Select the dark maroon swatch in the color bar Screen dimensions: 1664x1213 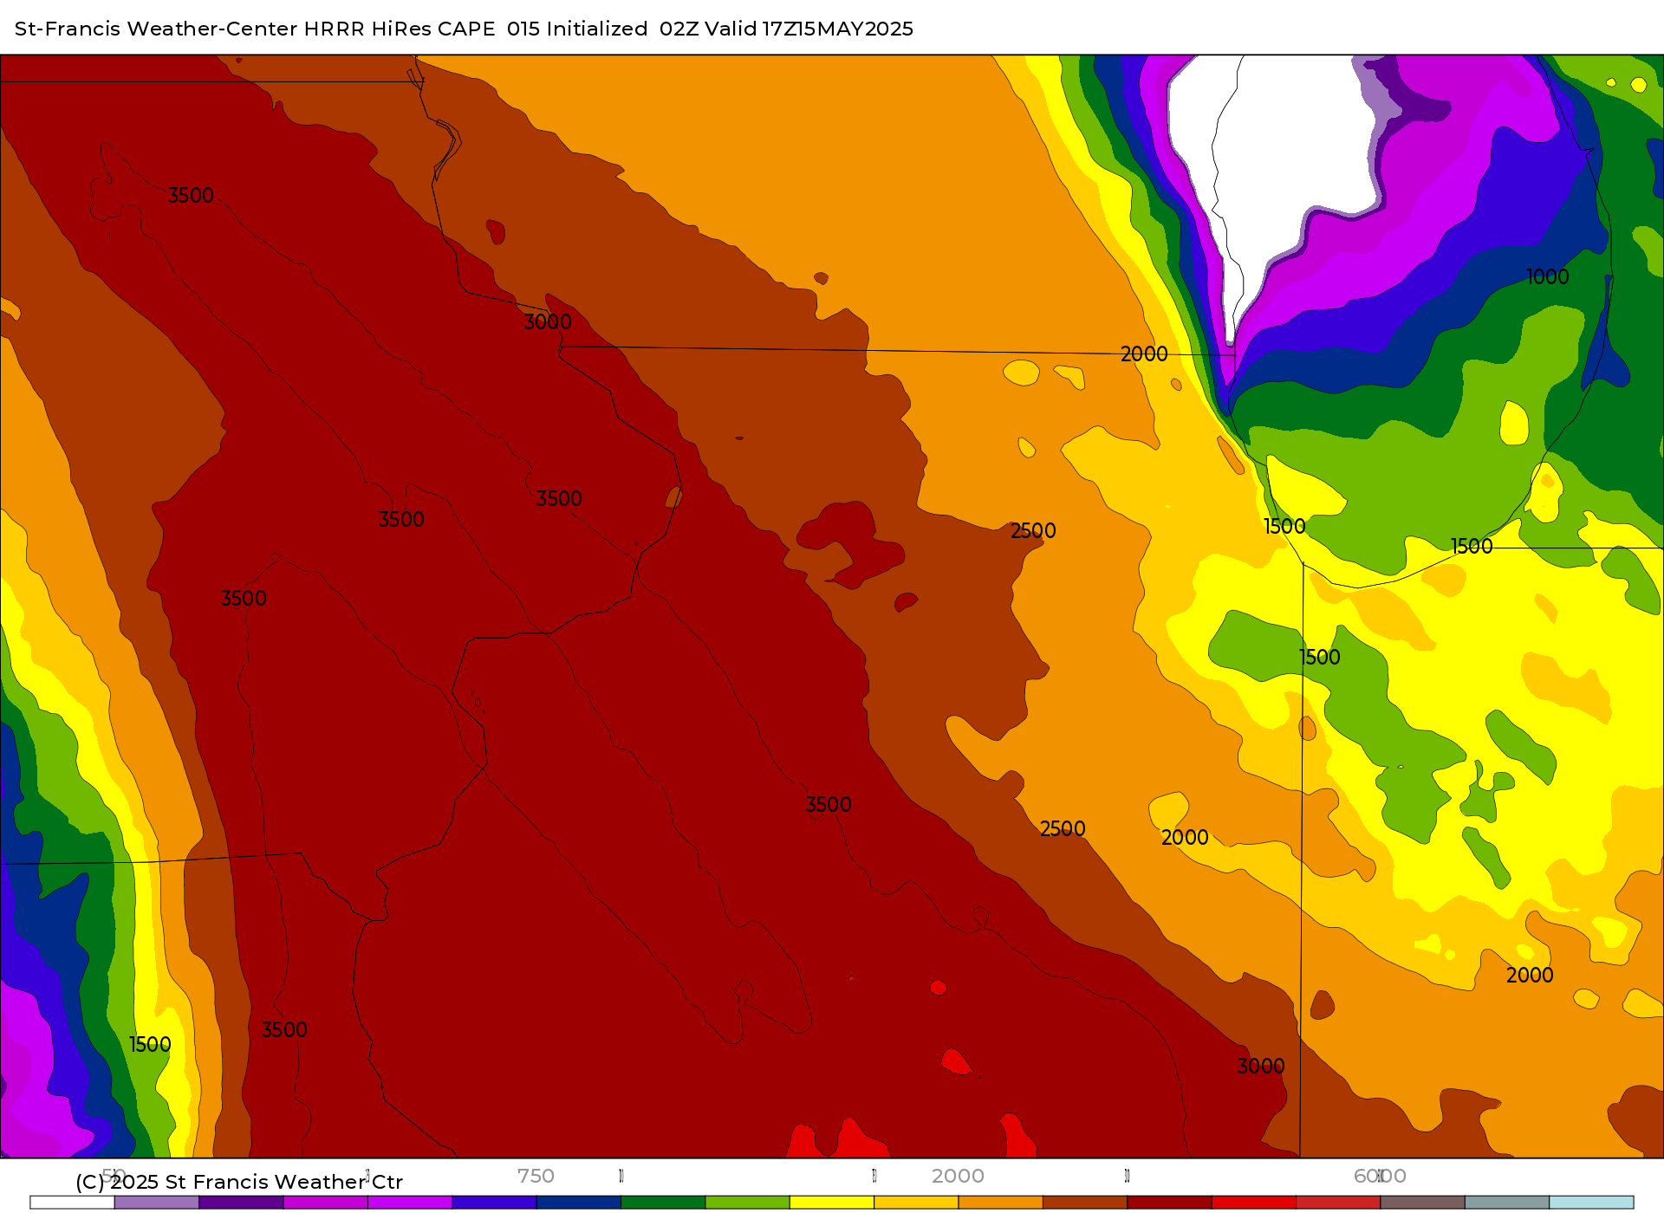1170,1203
